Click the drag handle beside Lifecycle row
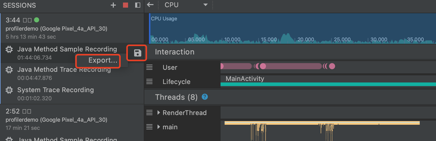 pos(149,82)
